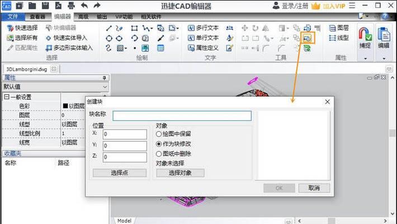Switch to the Model layout tab

(124, 221)
